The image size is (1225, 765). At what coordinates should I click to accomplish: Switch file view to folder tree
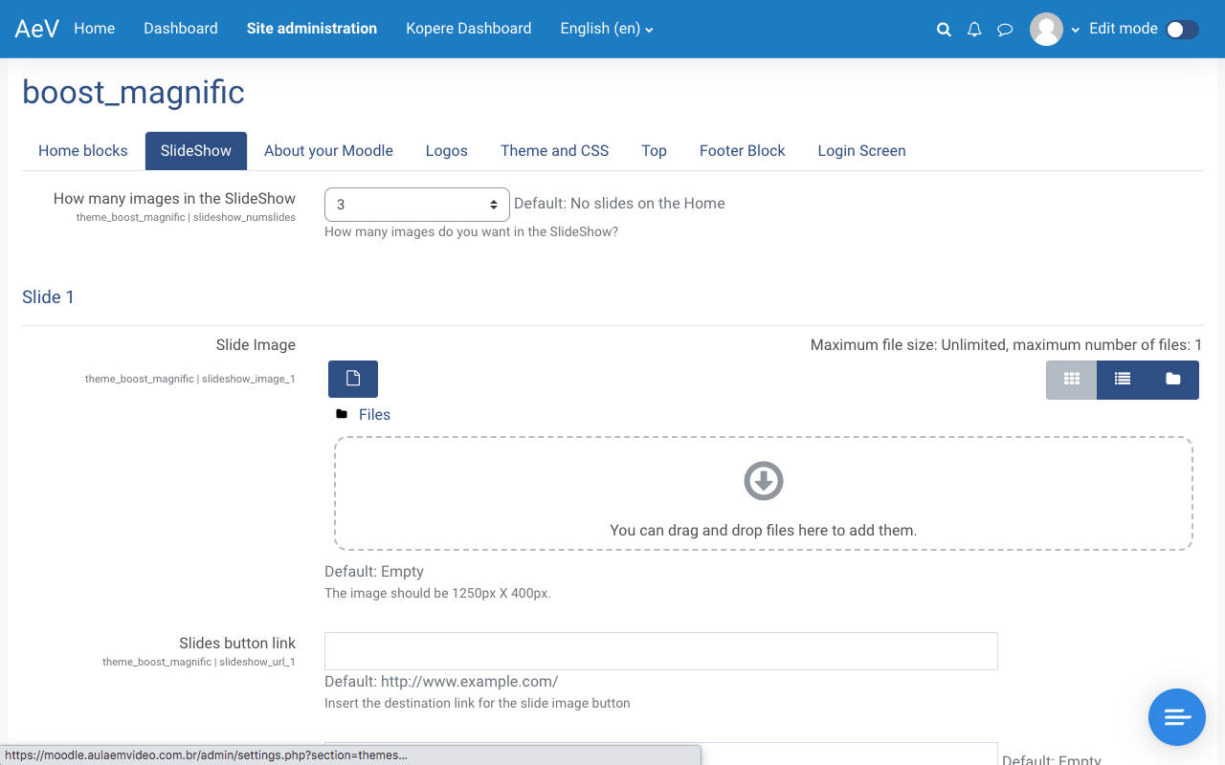(1173, 380)
